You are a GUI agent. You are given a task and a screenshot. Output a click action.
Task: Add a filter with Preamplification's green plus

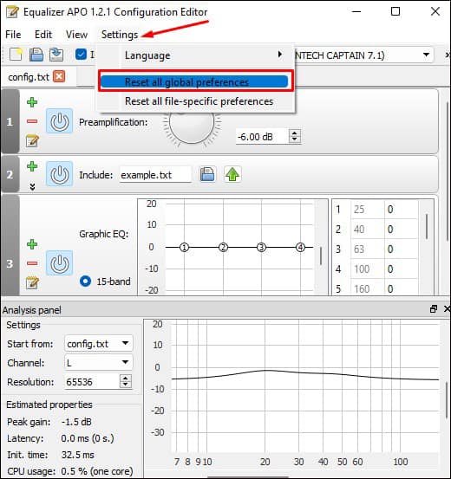click(x=32, y=102)
